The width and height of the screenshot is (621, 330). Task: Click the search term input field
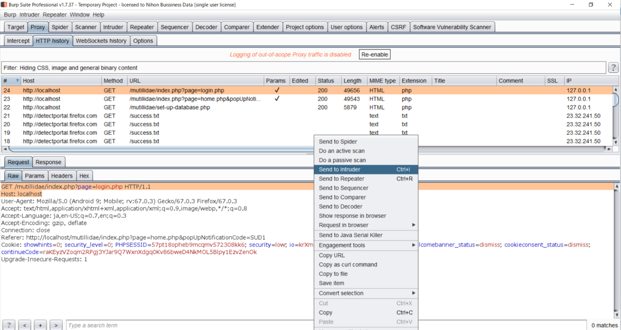(x=326, y=325)
